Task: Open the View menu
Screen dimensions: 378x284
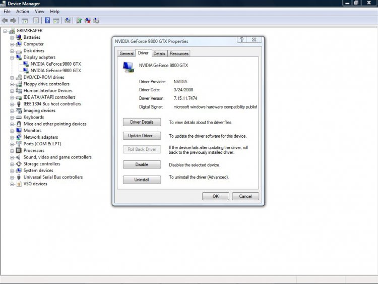Action: pos(39,11)
